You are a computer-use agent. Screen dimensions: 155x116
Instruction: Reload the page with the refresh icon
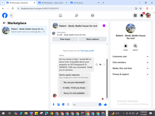coord(13,8)
